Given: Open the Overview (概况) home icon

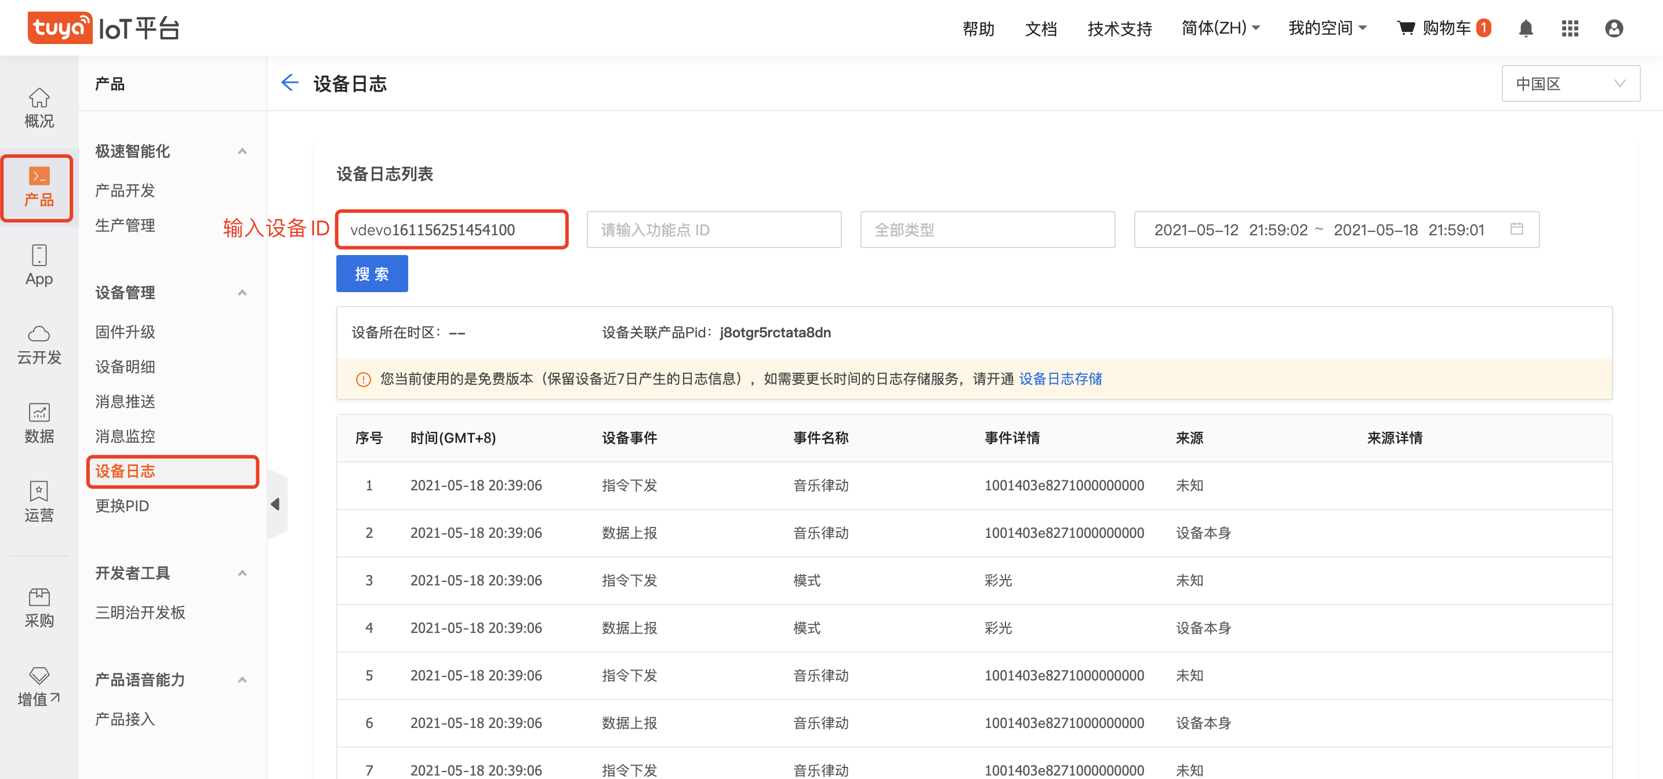Looking at the screenshot, I should click(x=39, y=98).
